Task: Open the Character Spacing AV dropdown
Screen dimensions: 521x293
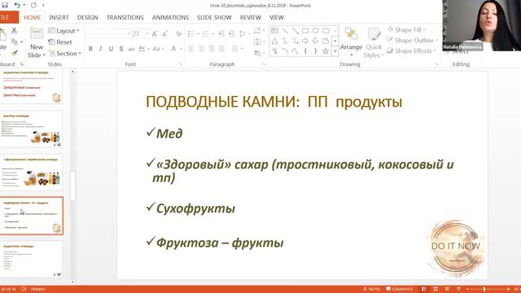Action: [143, 49]
